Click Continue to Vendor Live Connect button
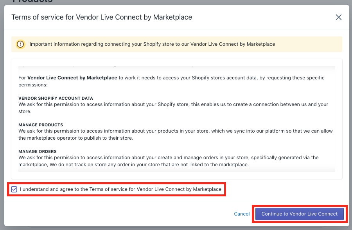The image size is (352, 230). click(x=300, y=214)
